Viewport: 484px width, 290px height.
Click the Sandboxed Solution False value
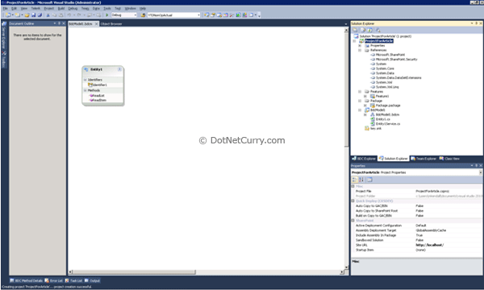(x=419, y=240)
